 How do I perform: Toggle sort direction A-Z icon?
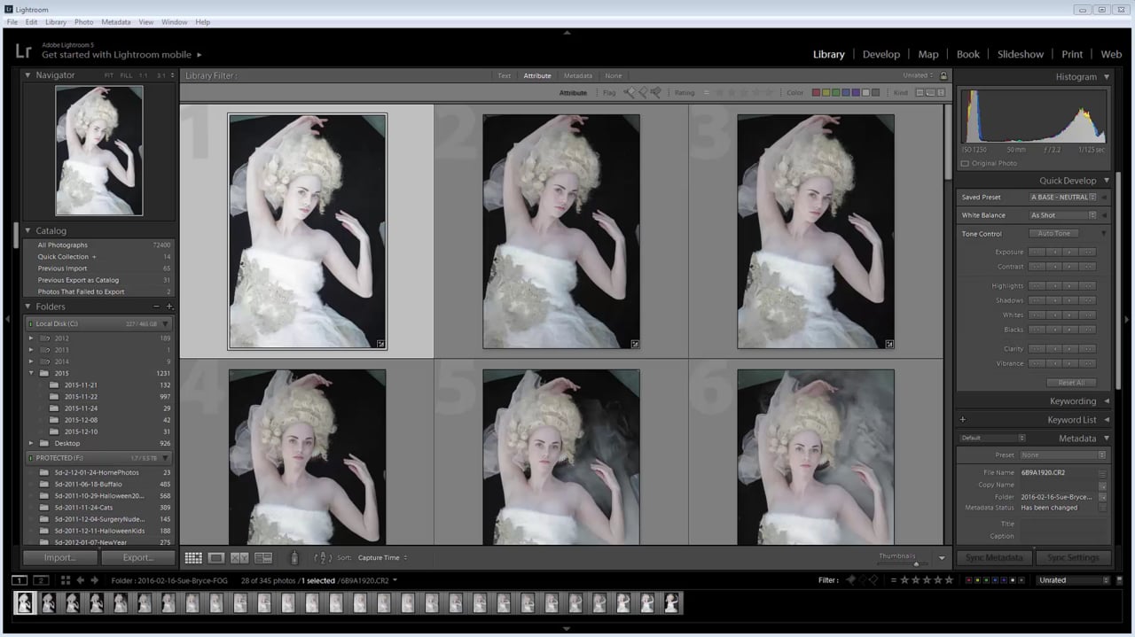323,558
